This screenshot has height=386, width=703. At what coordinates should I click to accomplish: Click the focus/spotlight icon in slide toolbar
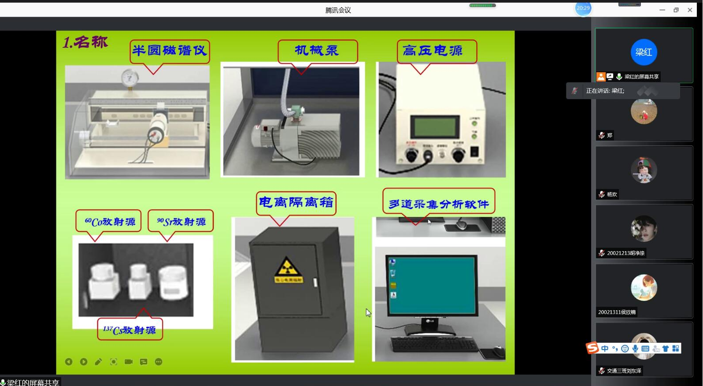114,362
